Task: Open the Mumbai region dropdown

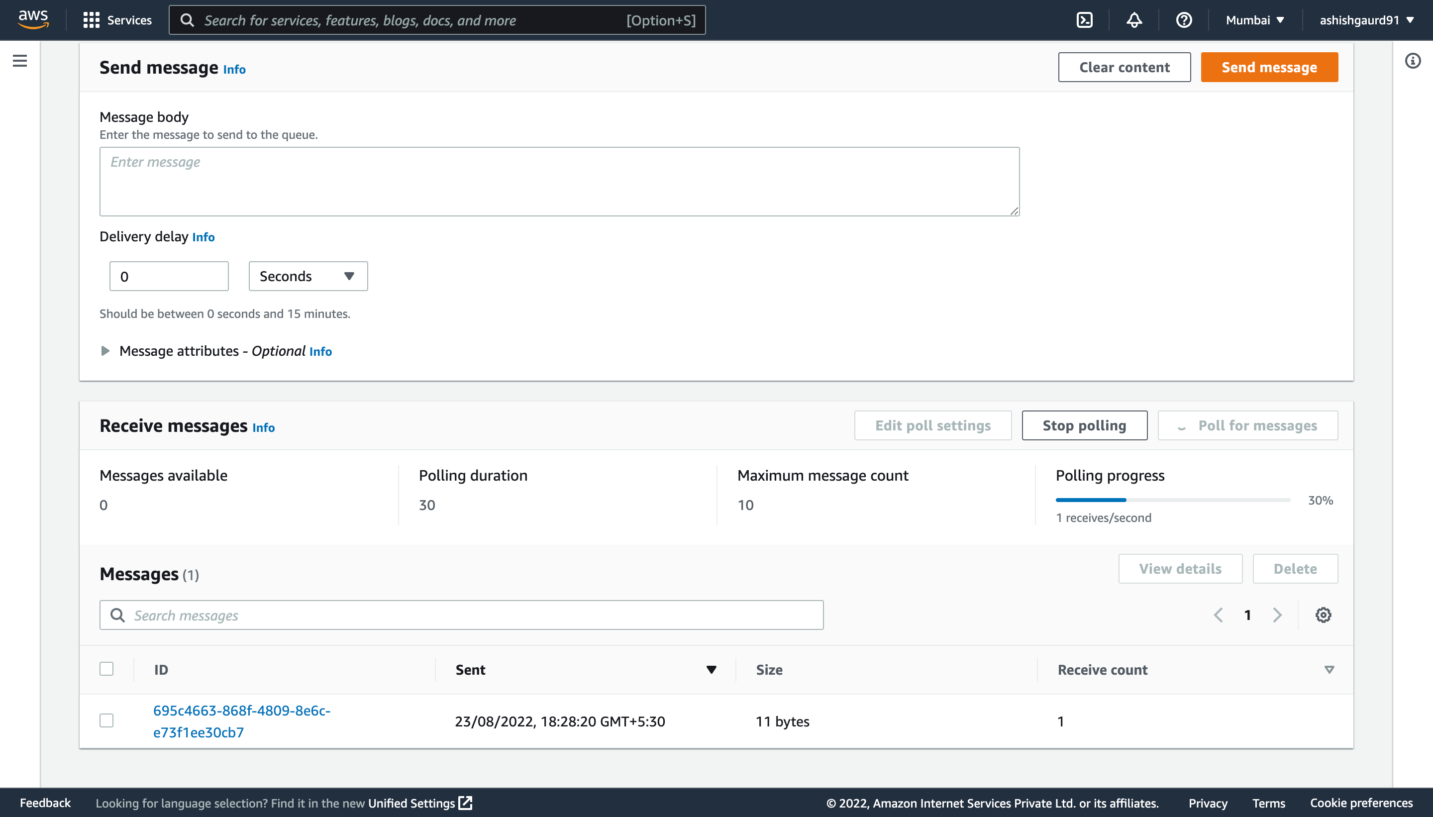Action: [1254, 20]
